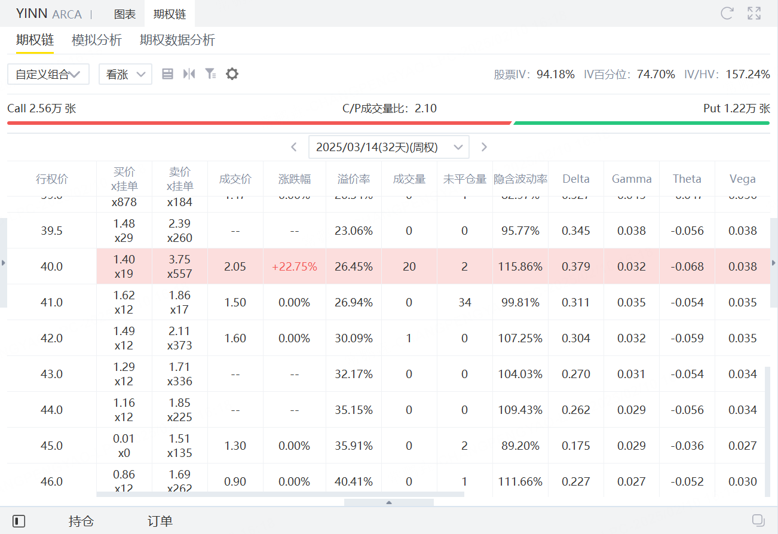Click the 89.20% implied volatility cell
778x534 pixels.
click(520, 446)
